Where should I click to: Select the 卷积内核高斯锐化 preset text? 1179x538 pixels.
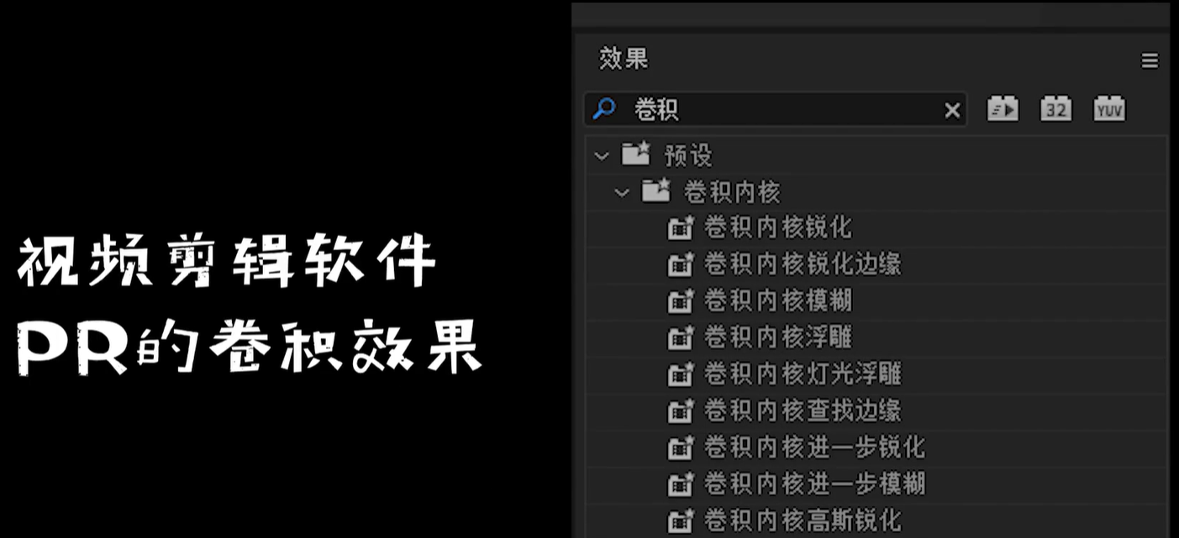pyautogui.click(x=803, y=520)
